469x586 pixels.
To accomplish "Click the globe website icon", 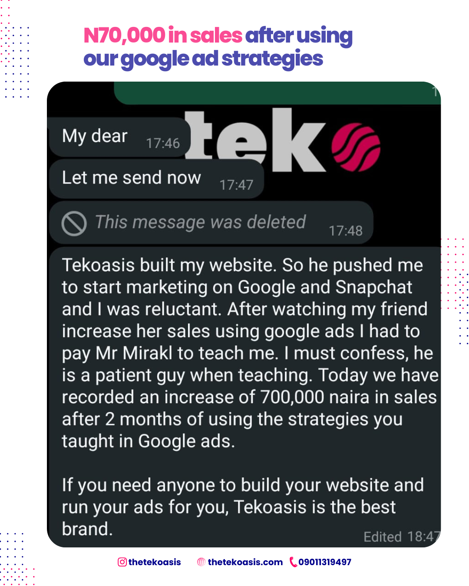I will pos(201,562).
